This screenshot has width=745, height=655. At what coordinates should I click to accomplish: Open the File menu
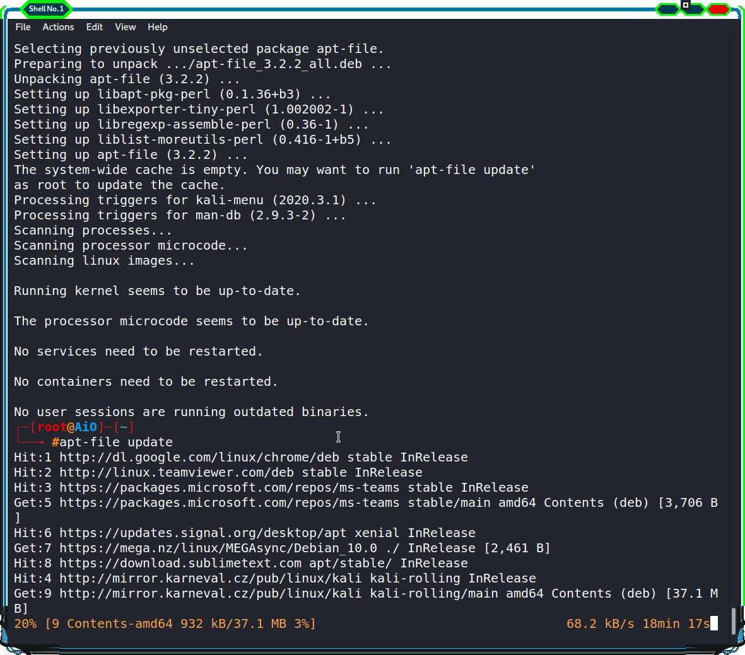pos(23,27)
